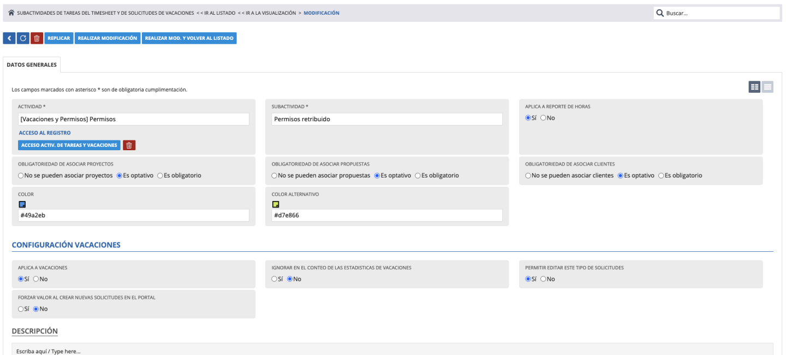Select No for Aplica a reporte de horas

[x=543, y=118]
